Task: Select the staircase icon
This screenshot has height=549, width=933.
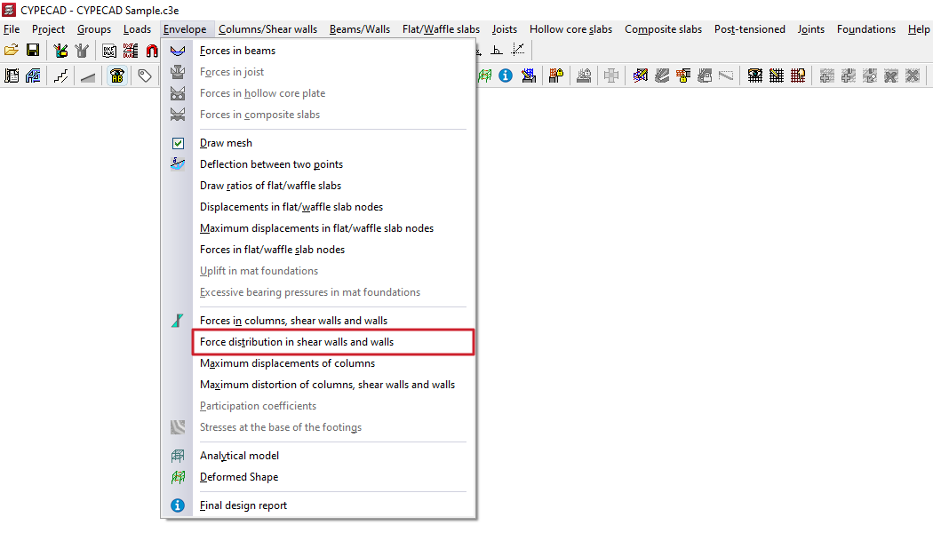Action: coord(60,76)
